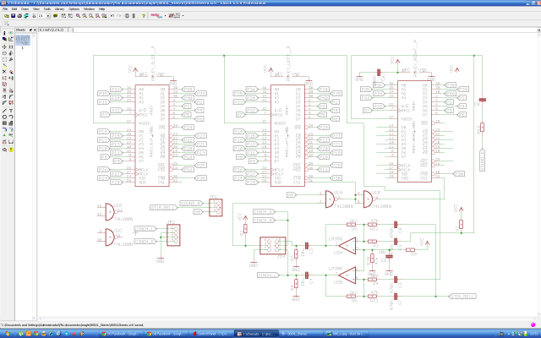
Task: Open the Tools menu
Action: [x=47, y=9]
